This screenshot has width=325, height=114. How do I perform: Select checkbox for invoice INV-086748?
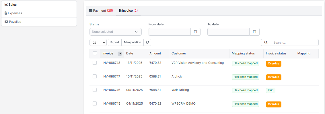[95, 63]
